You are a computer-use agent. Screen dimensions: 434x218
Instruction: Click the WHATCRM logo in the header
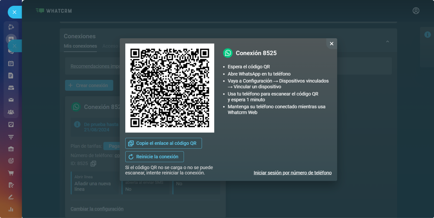coord(54,11)
